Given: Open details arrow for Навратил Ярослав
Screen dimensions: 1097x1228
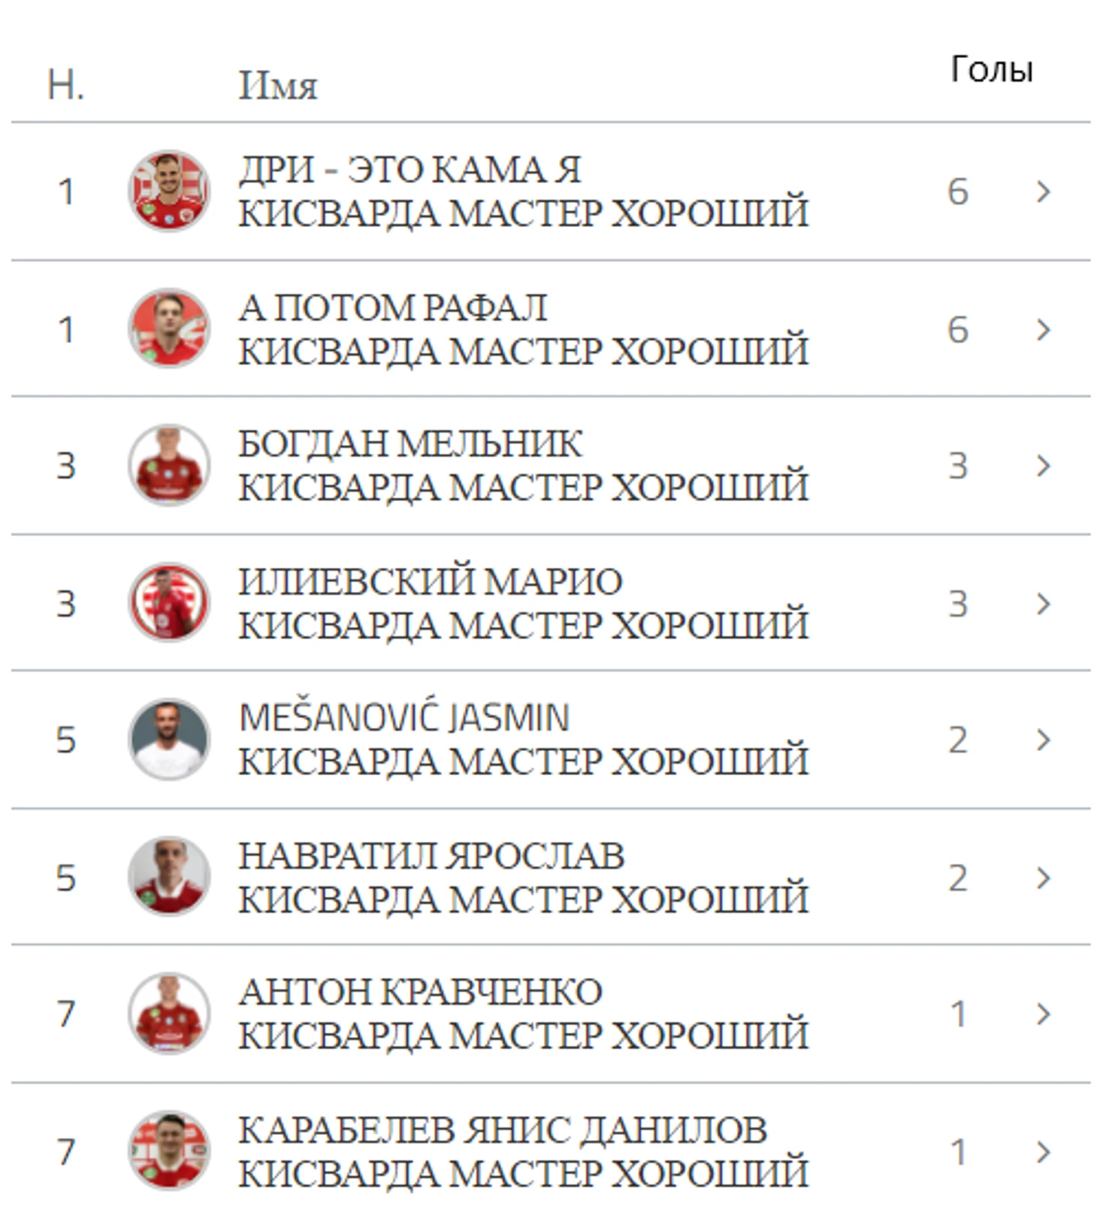Looking at the screenshot, I should pyautogui.click(x=1042, y=877).
